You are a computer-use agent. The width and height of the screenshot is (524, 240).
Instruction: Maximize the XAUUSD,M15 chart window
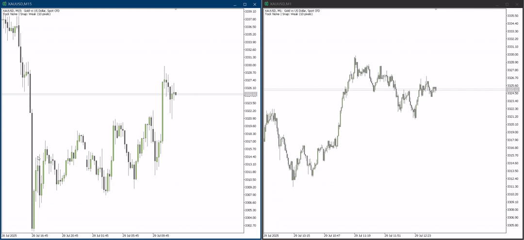pos(245,4)
